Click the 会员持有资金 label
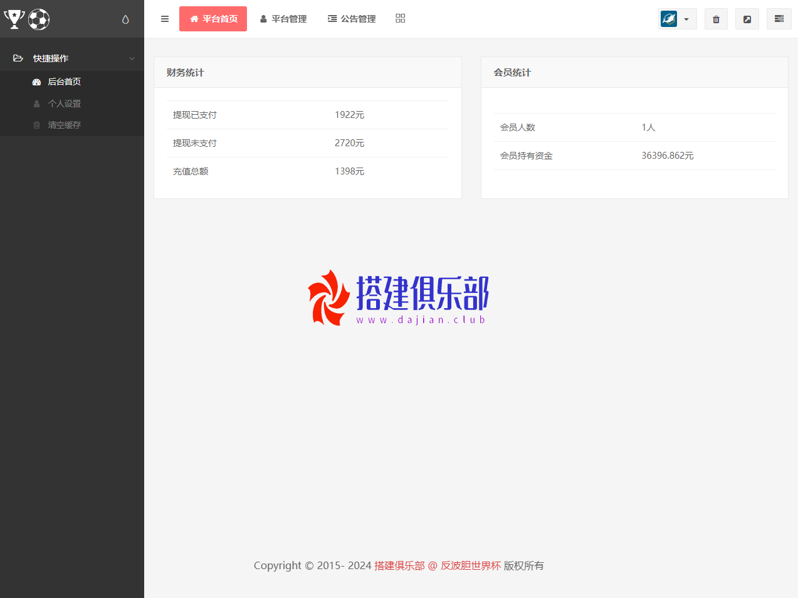Image resolution: width=798 pixels, height=598 pixels. click(x=527, y=156)
